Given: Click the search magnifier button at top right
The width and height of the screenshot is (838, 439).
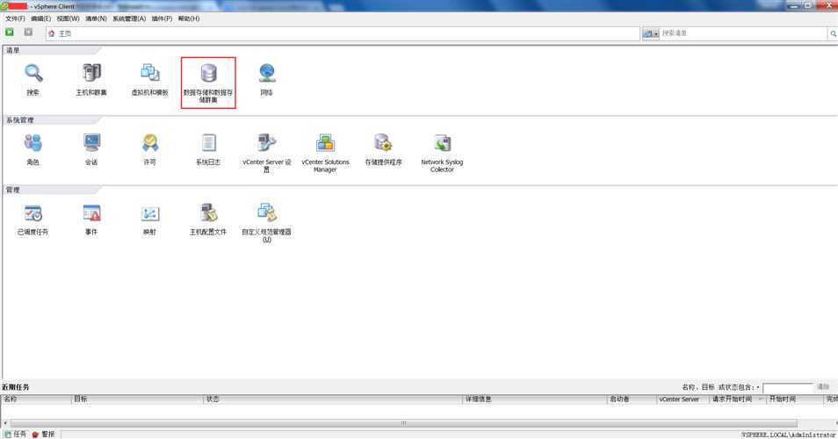Looking at the screenshot, I should coord(833,33).
